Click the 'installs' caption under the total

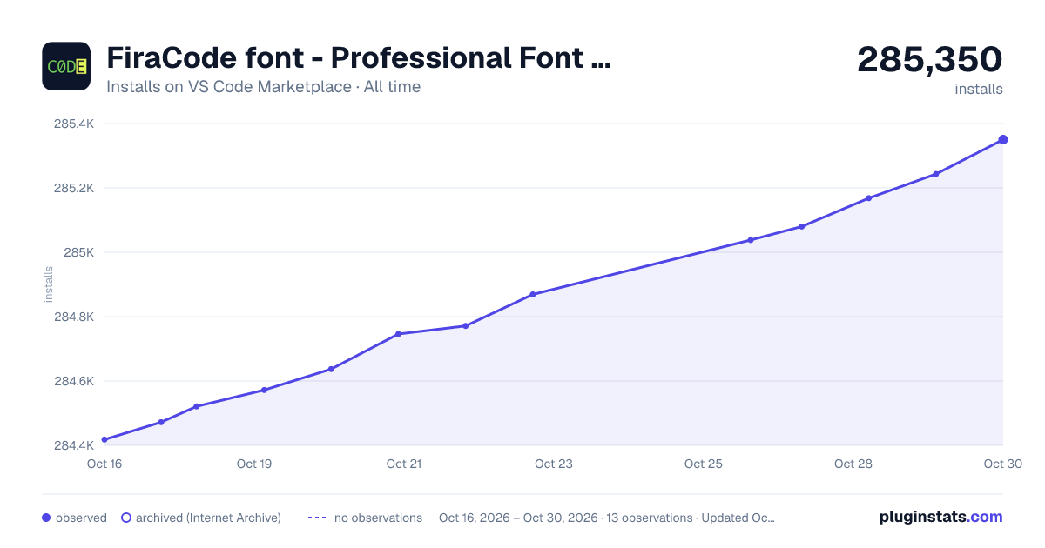coord(979,89)
